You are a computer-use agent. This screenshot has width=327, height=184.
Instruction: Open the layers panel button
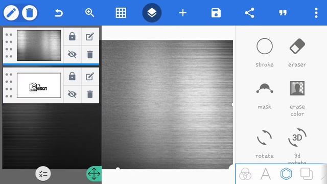[x=152, y=13]
